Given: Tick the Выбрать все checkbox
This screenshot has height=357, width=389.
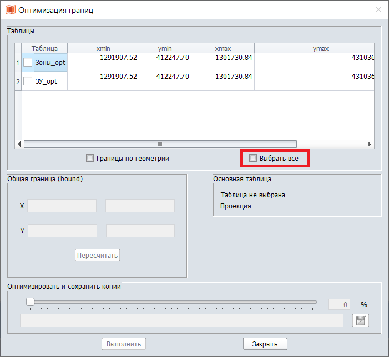Looking at the screenshot, I should coord(254,159).
